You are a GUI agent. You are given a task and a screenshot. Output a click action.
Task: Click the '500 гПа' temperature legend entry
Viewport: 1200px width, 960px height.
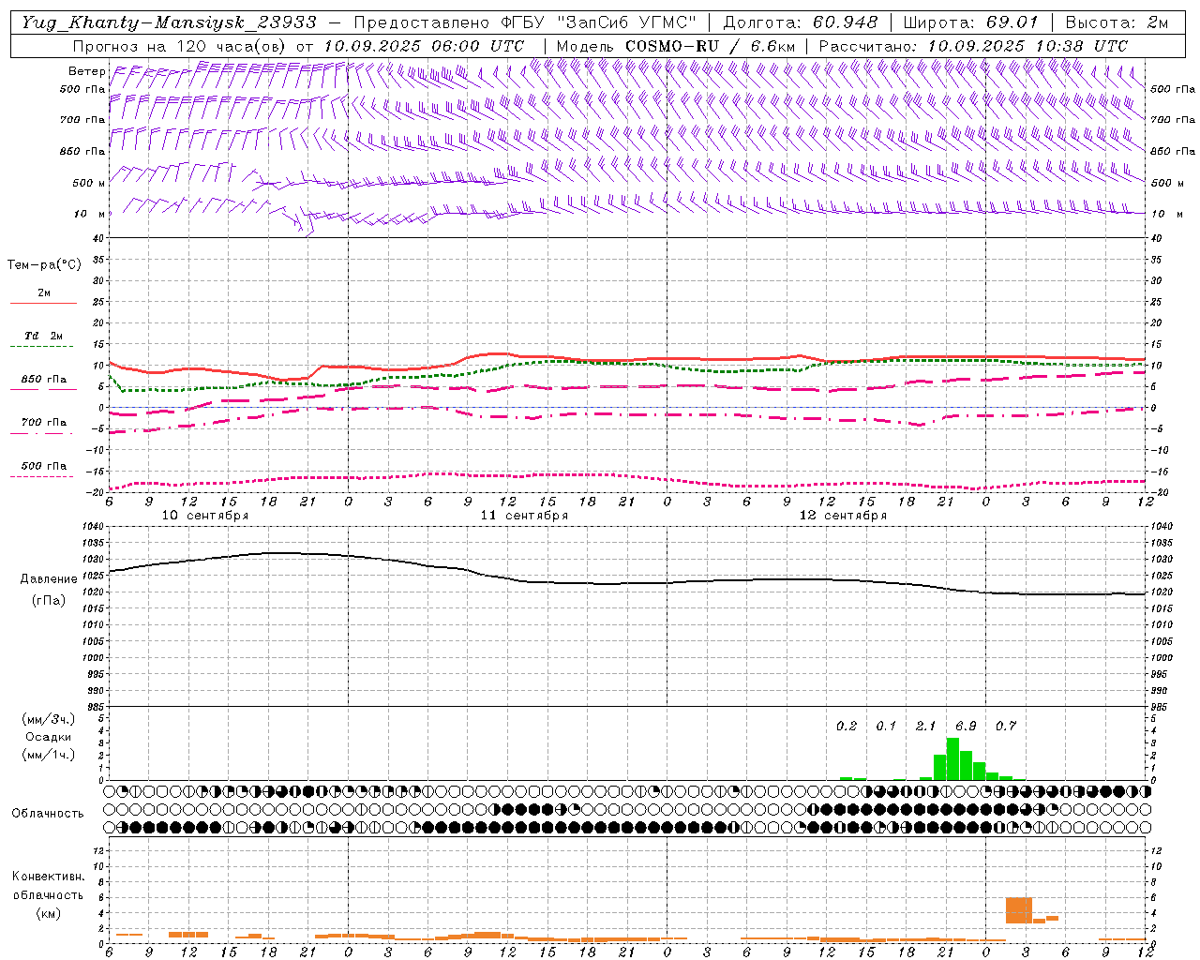44,465
